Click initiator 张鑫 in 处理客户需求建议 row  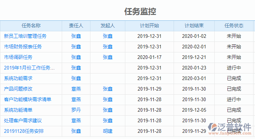point(108,120)
